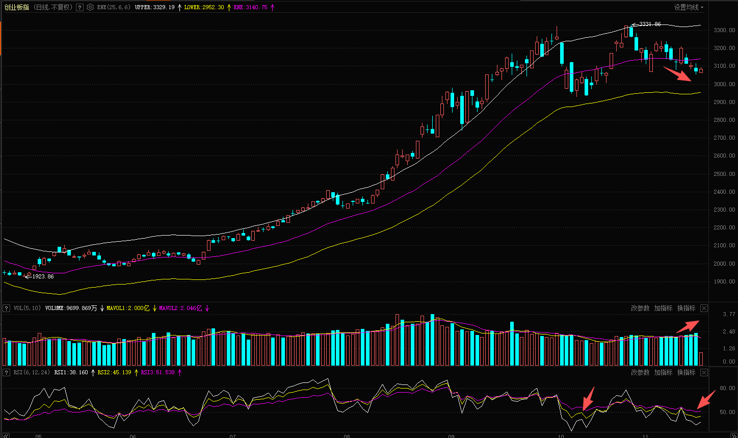This screenshot has height=438, width=738.
Task: Click 换指标 in the VOL panel
Action: pyautogui.click(x=686, y=308)
